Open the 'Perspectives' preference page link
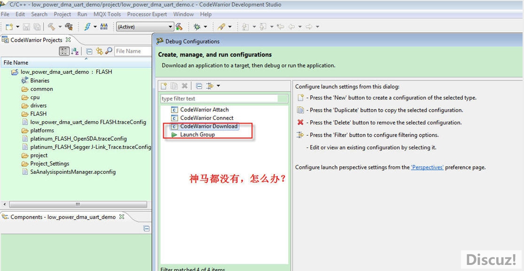Viewport: 524px width, 271px height. point(427,167)
